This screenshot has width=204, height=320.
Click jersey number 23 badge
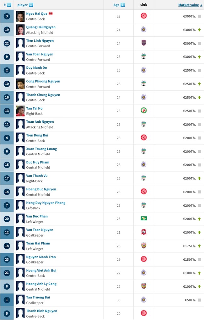7,259
